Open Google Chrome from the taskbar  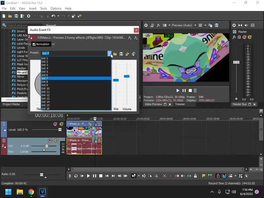(31, 192)
